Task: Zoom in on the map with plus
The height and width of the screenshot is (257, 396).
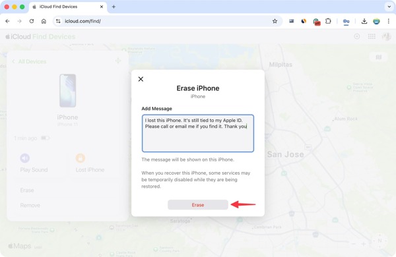Action: [x=363, y=244]
